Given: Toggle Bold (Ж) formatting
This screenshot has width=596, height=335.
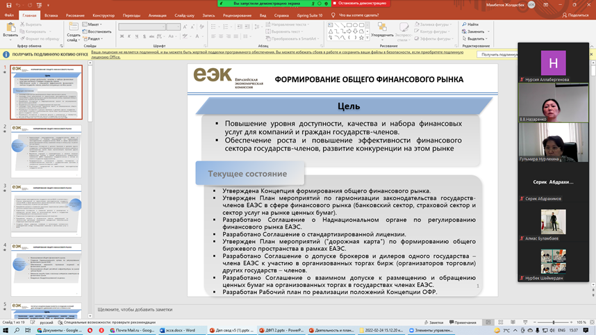Looking at the screenshot, I should pos(122,37).
